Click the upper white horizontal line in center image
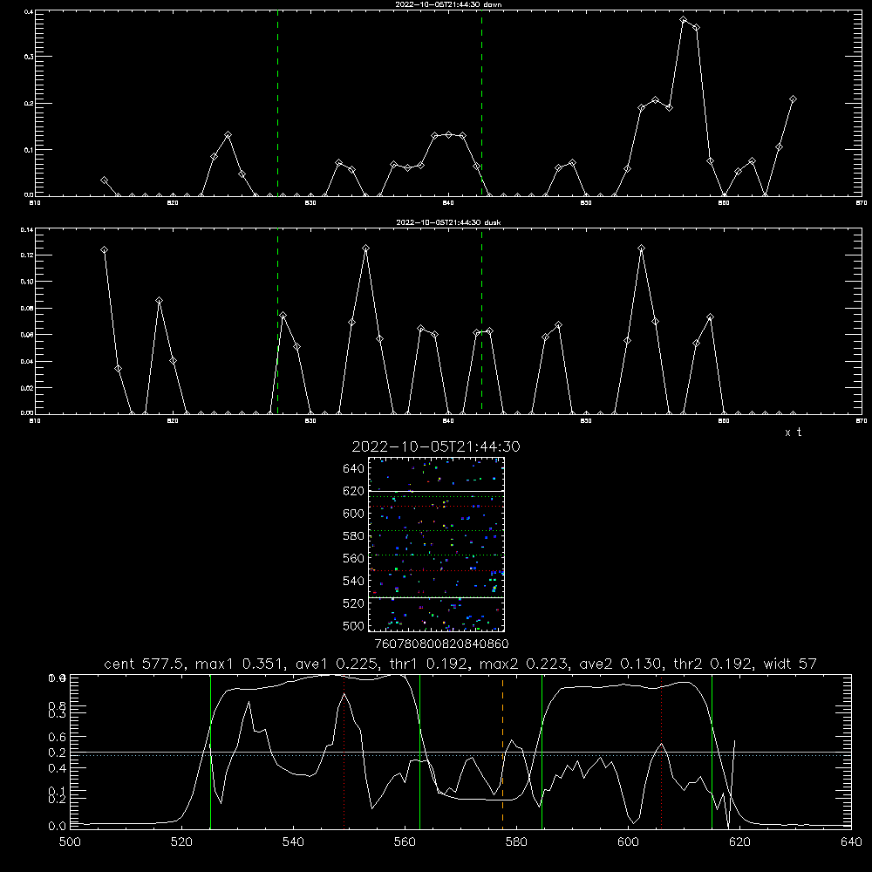 tap(437, 491)
